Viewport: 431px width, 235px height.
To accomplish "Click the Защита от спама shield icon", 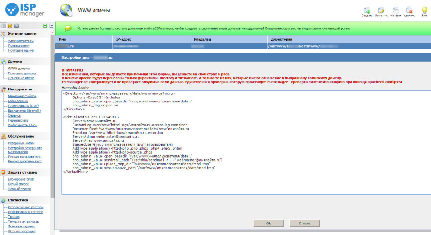I will pos(3,172).
